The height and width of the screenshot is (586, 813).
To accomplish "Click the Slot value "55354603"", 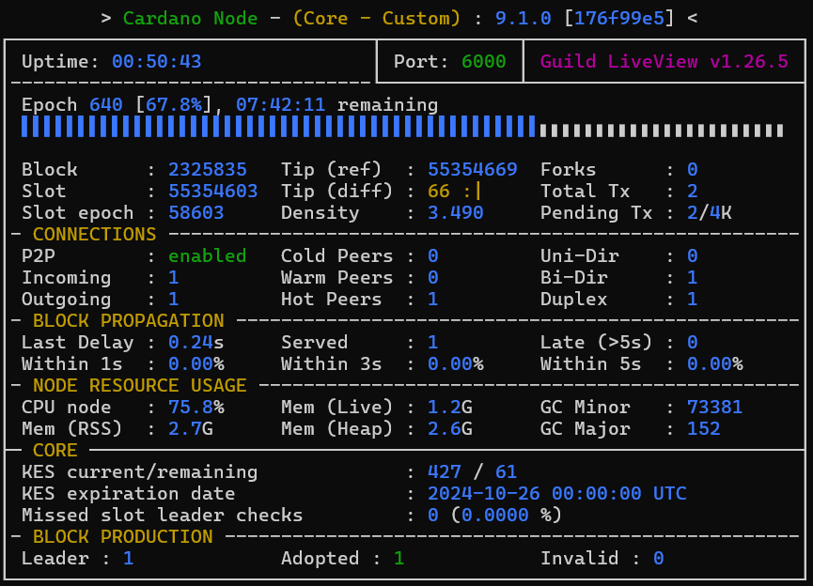I will click(213, 192).
